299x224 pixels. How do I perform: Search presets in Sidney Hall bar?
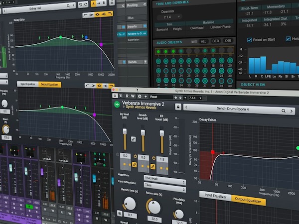click(68, 6)
